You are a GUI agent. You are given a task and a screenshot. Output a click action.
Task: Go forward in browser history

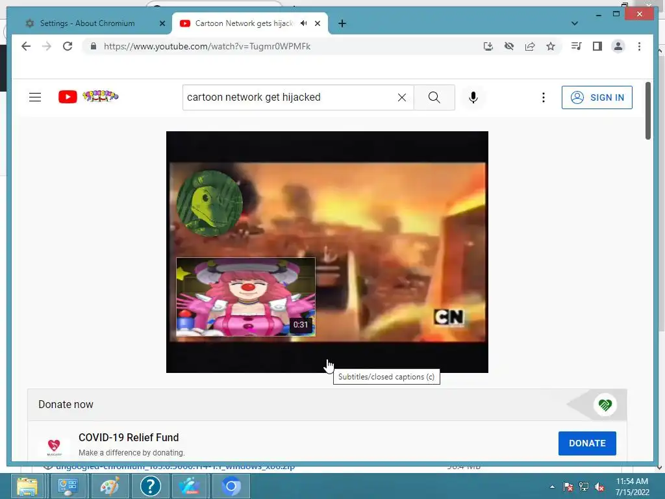47,46
